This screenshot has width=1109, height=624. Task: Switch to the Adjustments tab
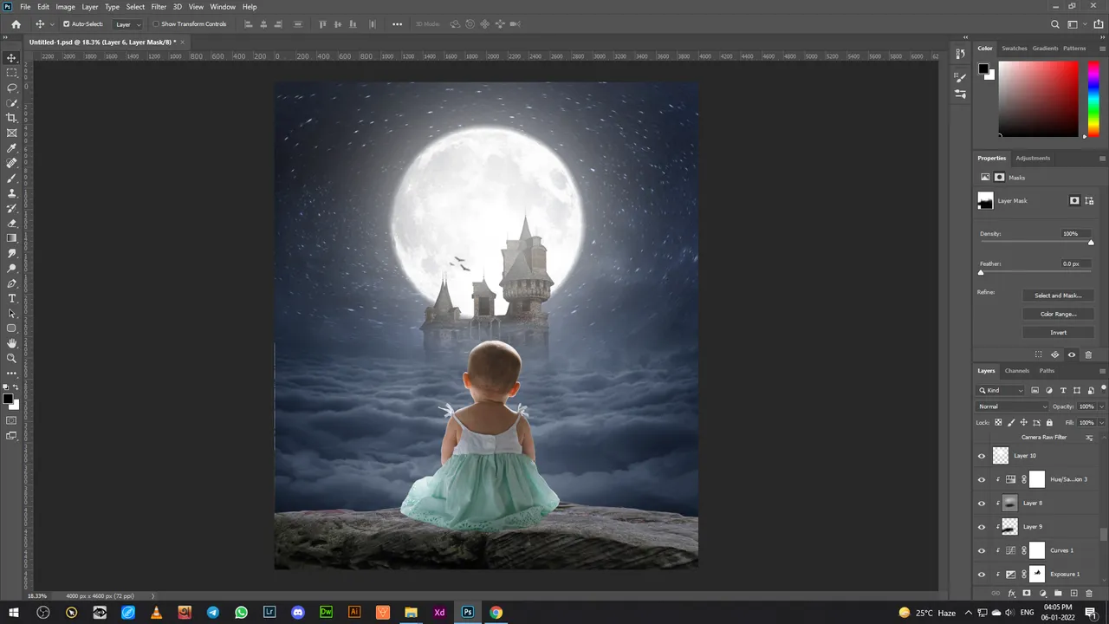(x=1033, y=159)
